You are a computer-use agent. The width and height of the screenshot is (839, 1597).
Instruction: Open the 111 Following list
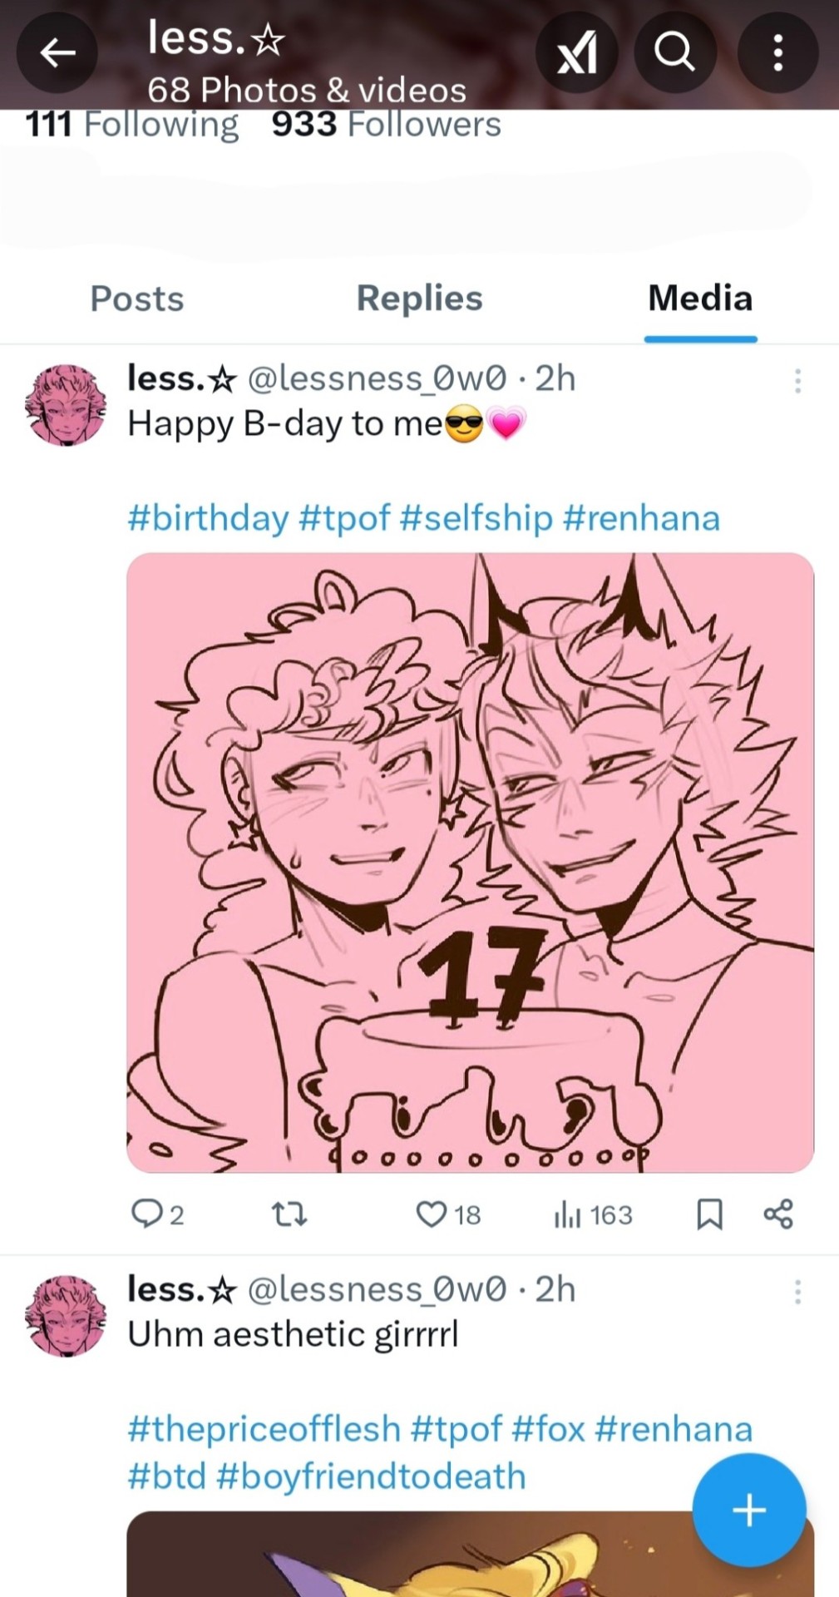coord(132,125)
